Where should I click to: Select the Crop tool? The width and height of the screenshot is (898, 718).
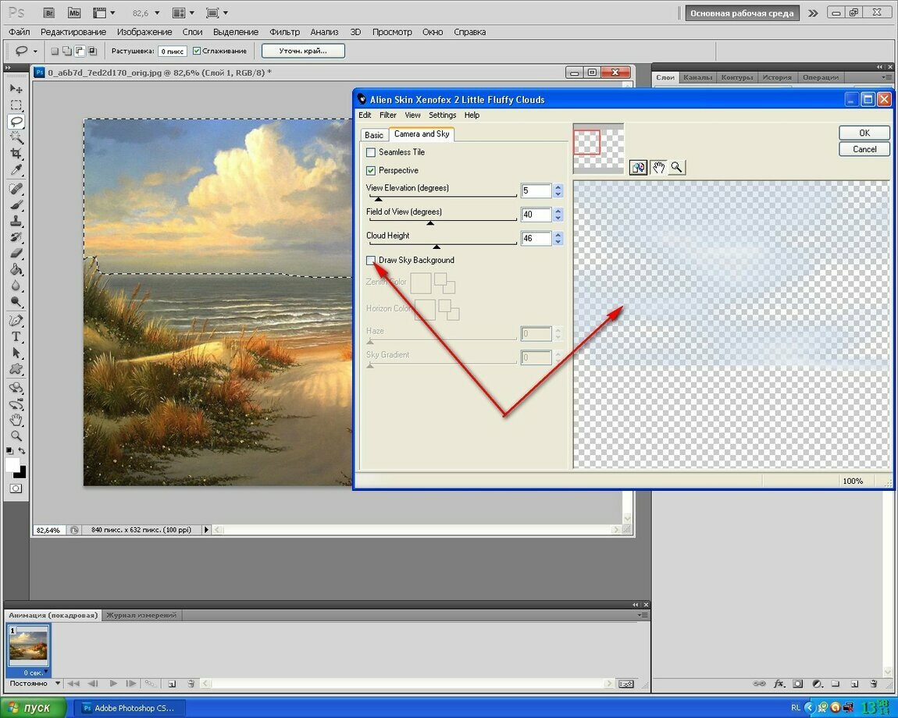(x=16, y=154)
